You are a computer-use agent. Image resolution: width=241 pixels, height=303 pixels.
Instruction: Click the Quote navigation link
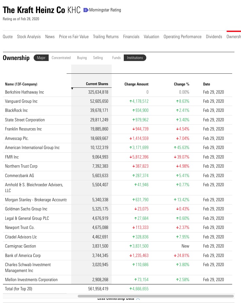coord(8,37)
